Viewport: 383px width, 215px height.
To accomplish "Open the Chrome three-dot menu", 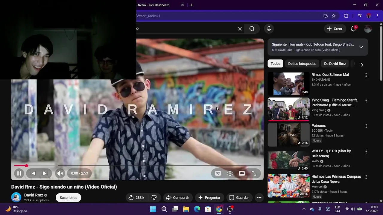I will (x=378, y=16).
